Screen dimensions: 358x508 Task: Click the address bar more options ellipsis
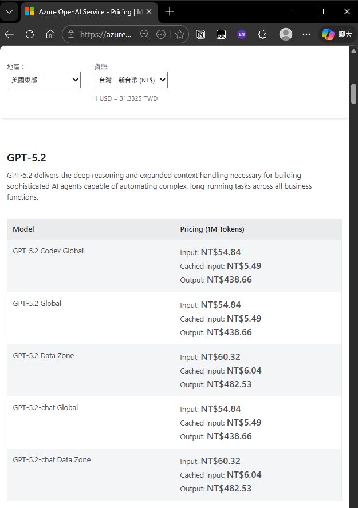[161, 34]
